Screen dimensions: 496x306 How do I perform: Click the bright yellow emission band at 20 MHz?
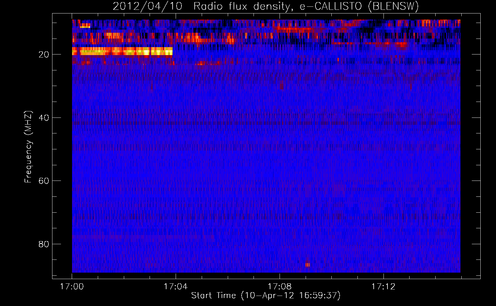(122, 51)
